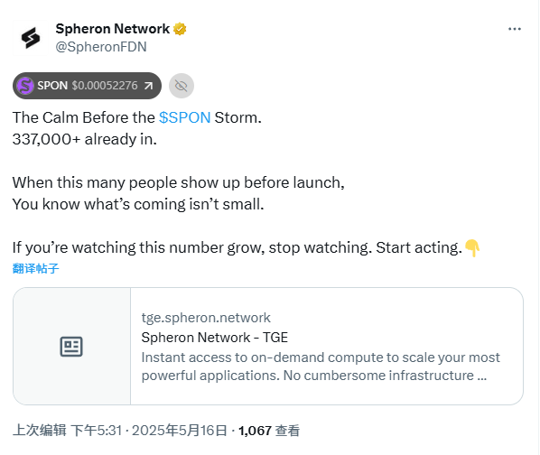Click the article placeholder icon in link card

[x=71, y=347]
